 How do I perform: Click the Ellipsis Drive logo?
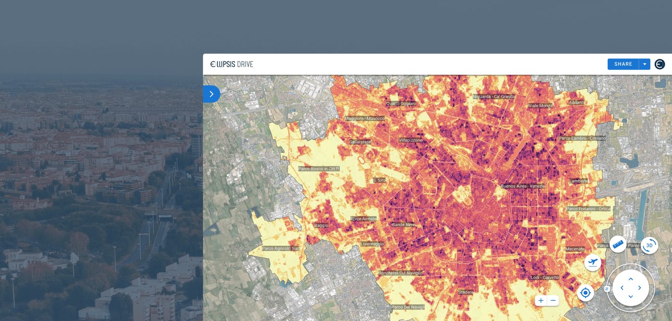pos(231,64)
